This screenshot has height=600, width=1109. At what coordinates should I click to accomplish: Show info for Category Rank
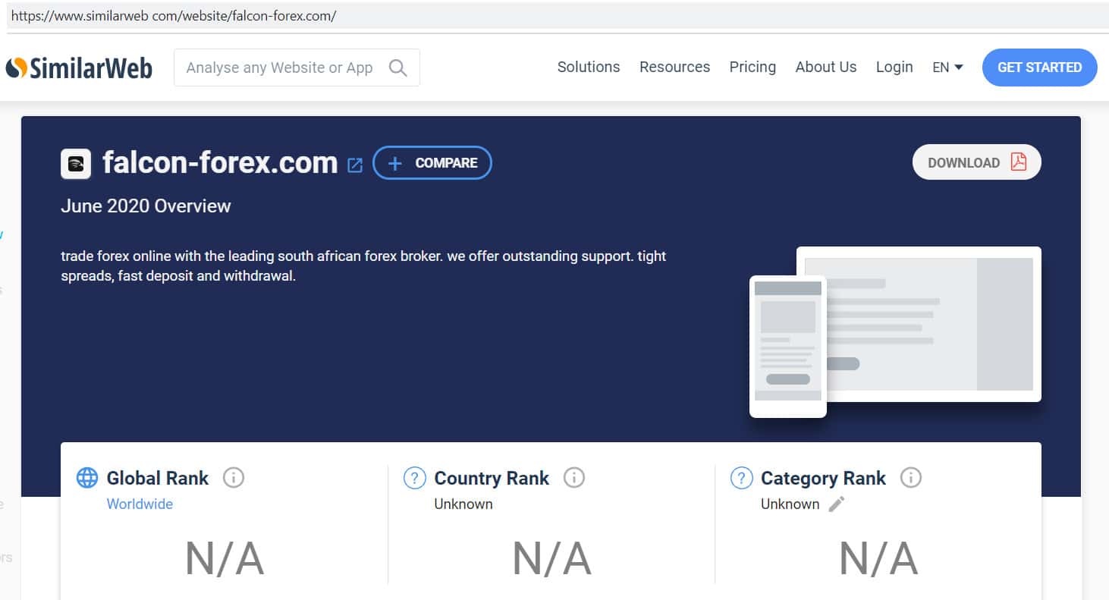click(910, 478)
